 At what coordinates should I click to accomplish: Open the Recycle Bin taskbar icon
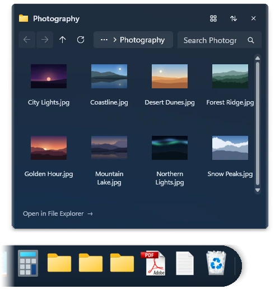[x=216, y=263]
